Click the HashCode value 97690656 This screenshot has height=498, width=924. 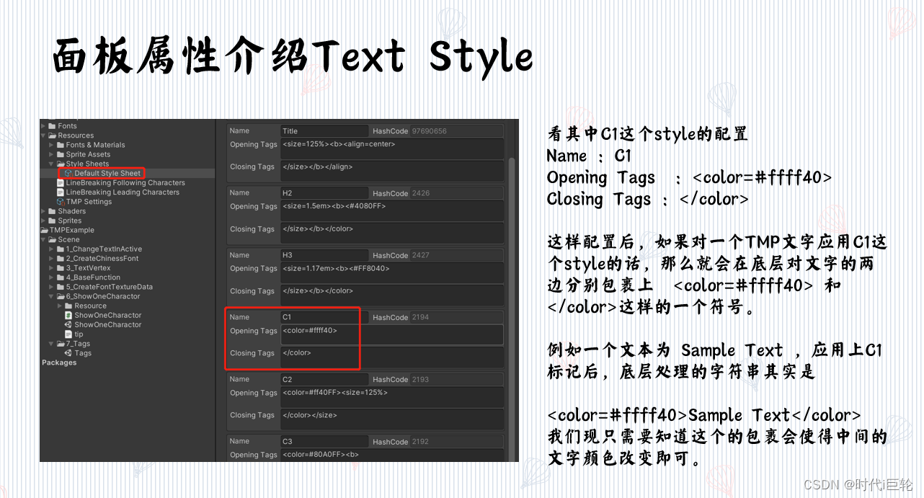[457, 131]
